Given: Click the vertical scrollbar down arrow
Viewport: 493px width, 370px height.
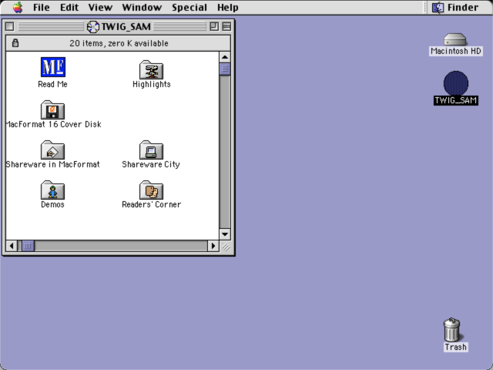Looking at the screenshot, I should click(x=225, y=234).
